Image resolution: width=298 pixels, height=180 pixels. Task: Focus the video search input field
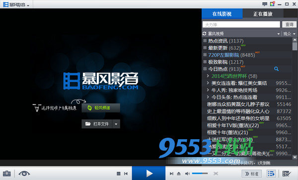pyautogui.click(x=241, y=24)
